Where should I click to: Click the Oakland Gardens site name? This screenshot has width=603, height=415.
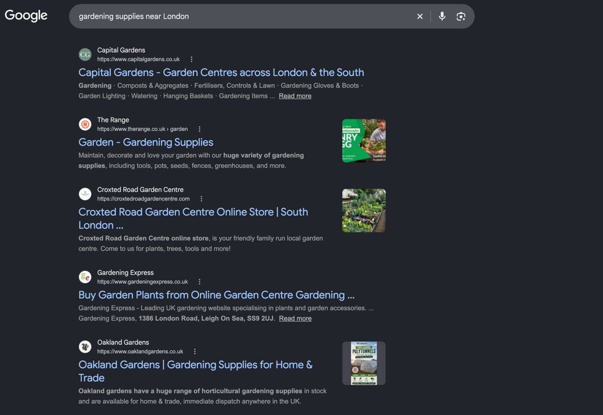(123, 342)
